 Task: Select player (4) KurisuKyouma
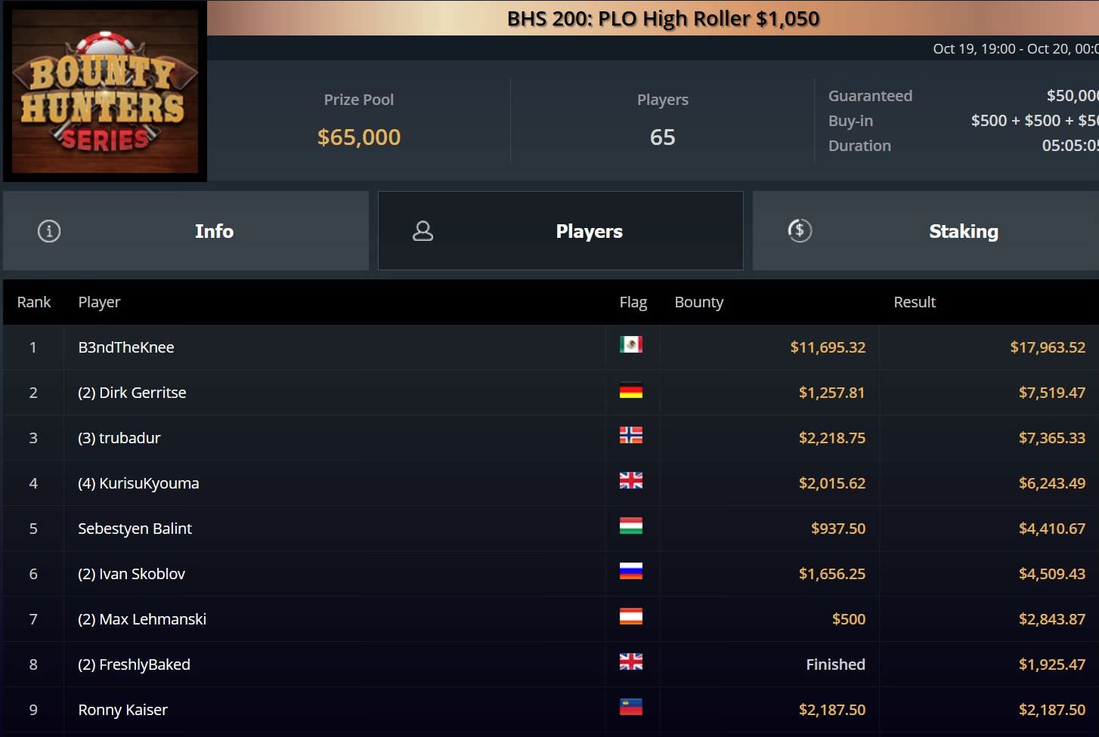(138, 483)
